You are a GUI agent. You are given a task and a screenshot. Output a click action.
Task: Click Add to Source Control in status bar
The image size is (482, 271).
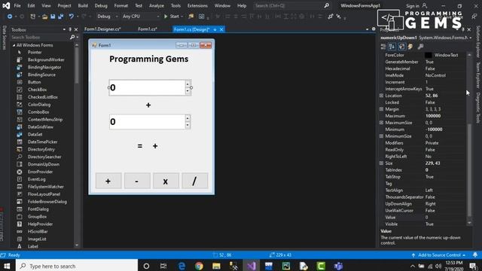point(438,254)
